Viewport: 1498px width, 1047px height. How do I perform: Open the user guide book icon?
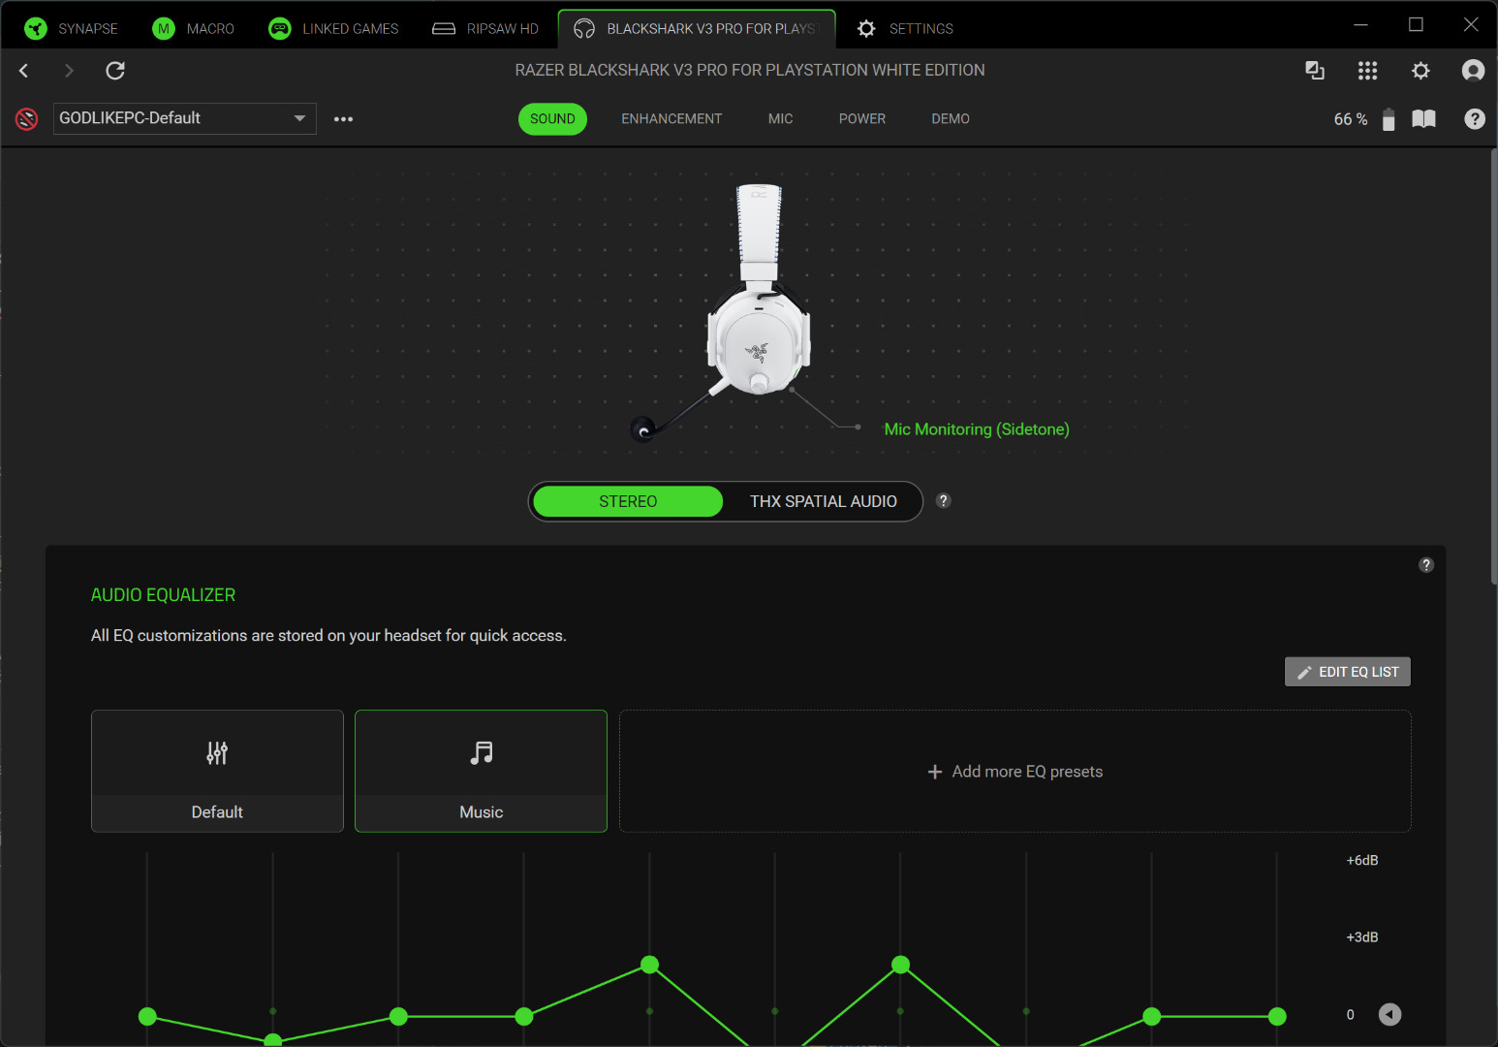(1423, 119)
